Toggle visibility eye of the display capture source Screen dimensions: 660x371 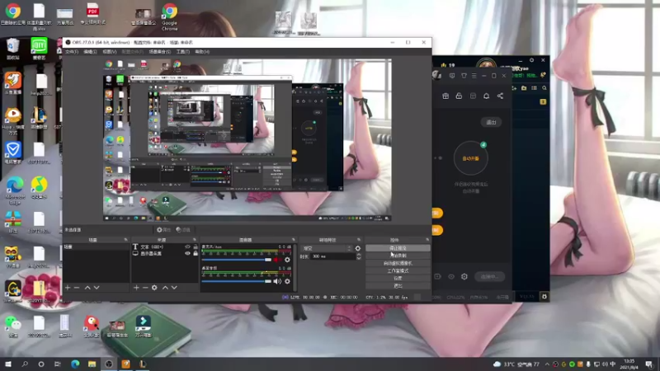click(188, 253)
